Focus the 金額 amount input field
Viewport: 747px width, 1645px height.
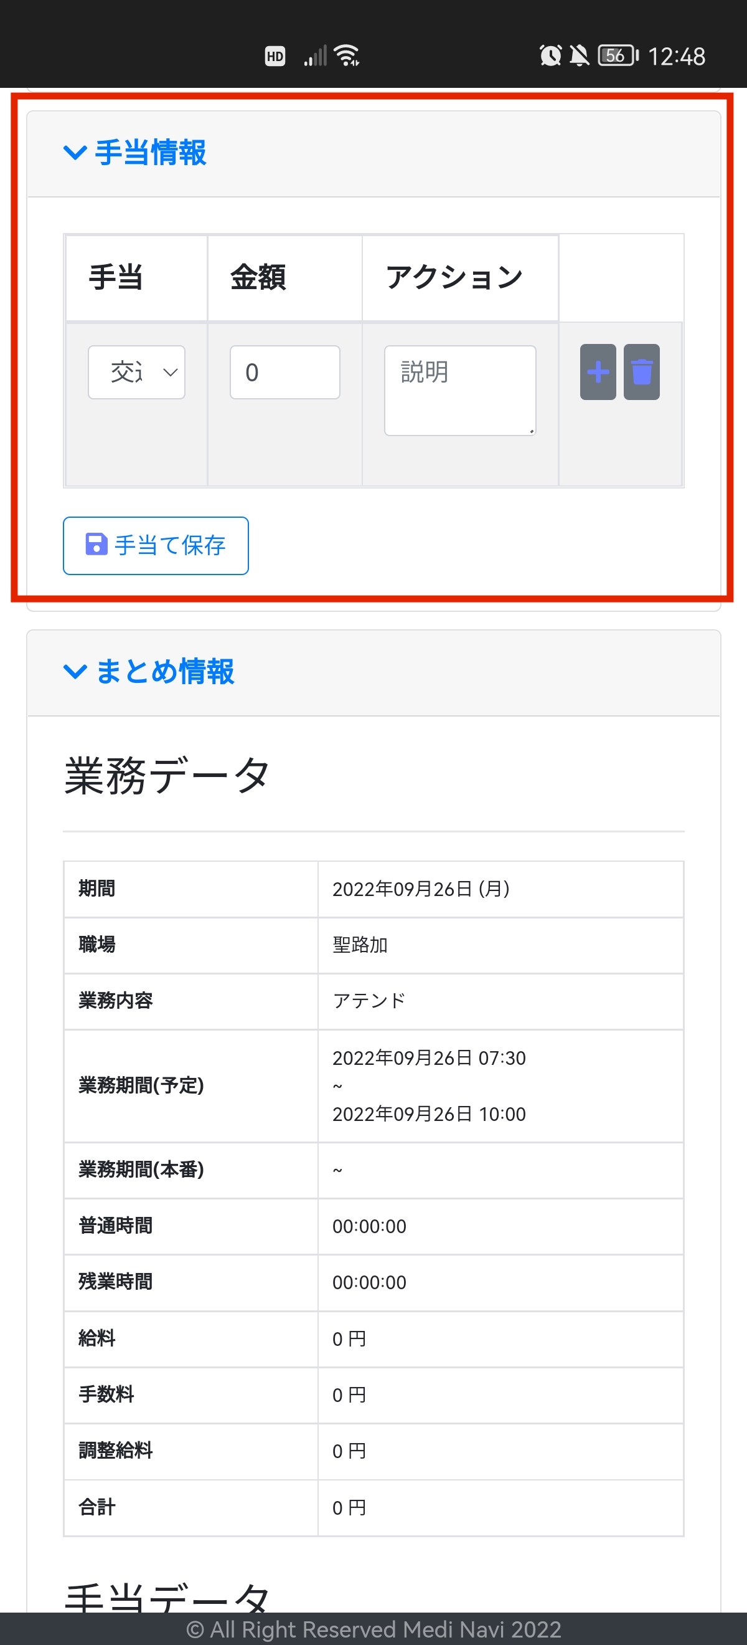[x=284, y=372]
